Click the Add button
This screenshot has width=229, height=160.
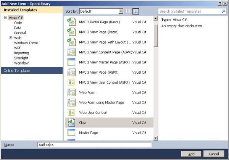click(191, 154)
